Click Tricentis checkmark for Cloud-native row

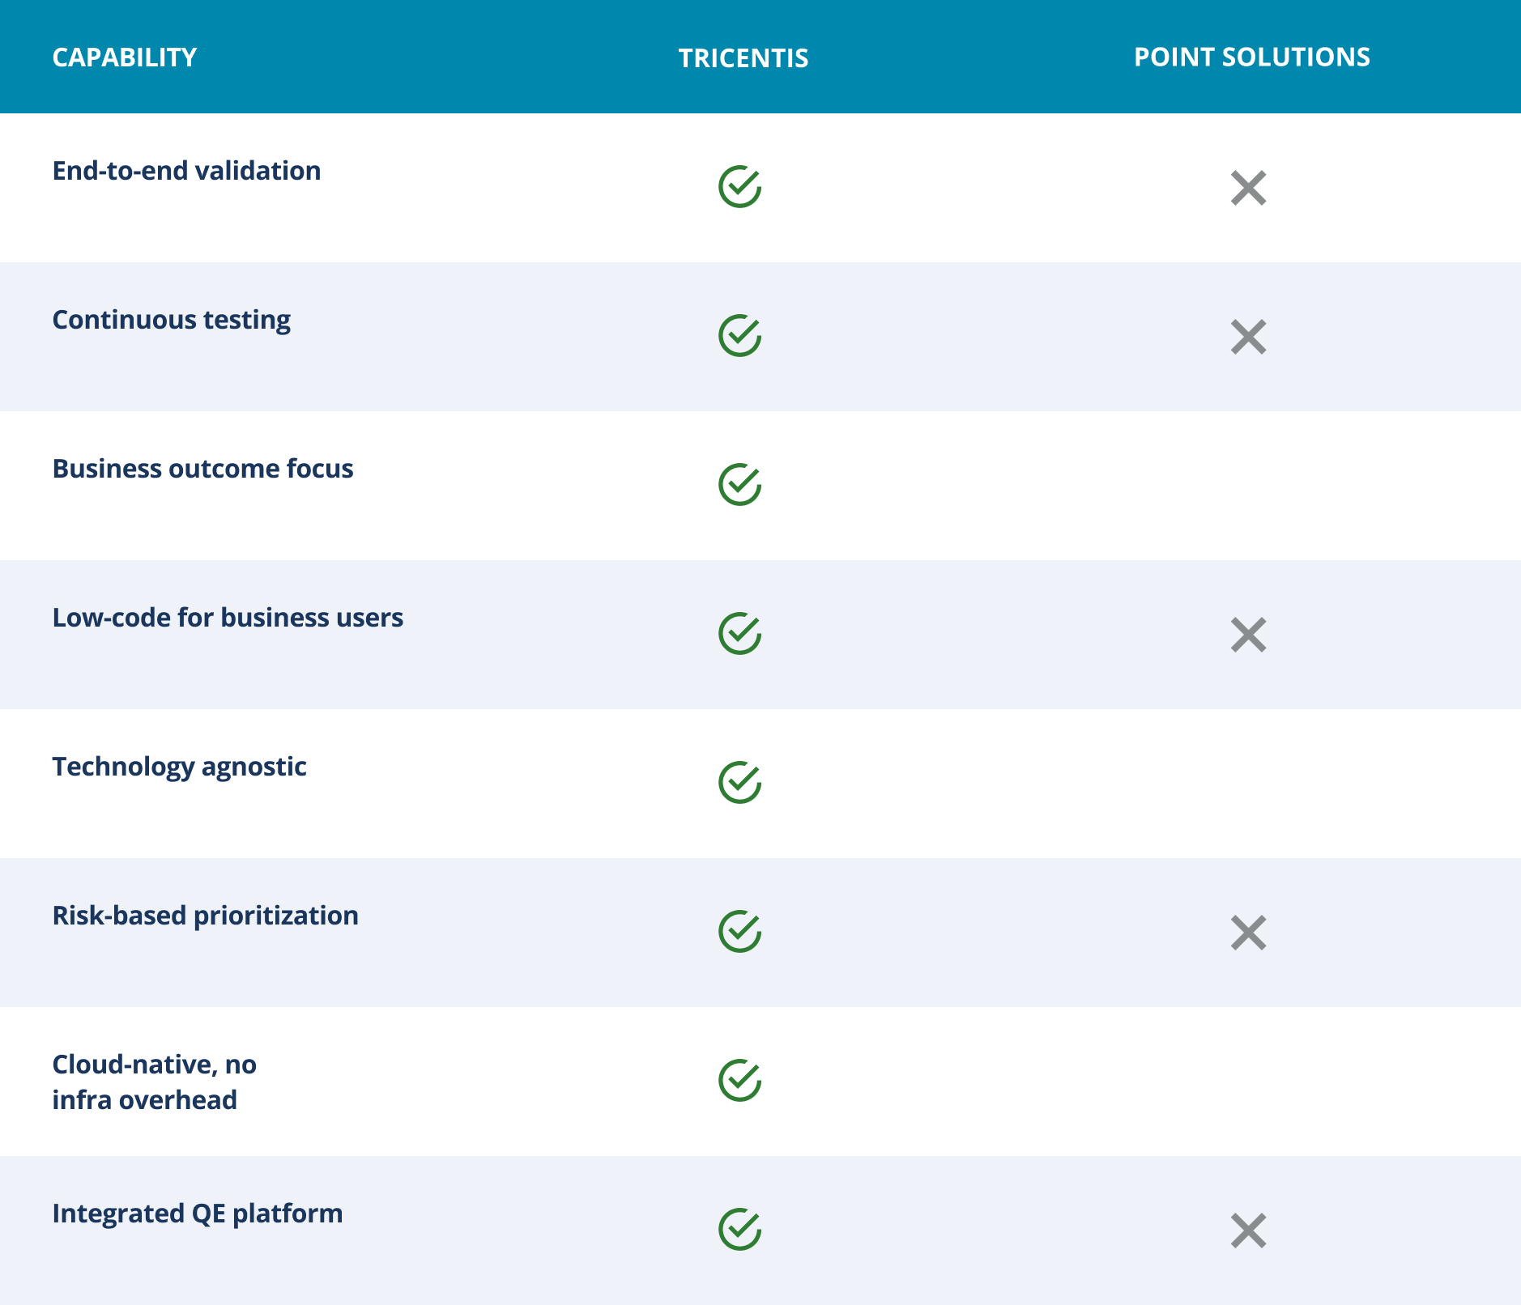(739, 1081)
